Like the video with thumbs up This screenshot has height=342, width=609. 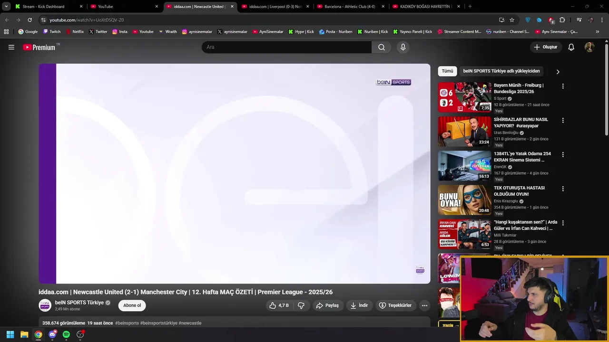click(279, 305)
